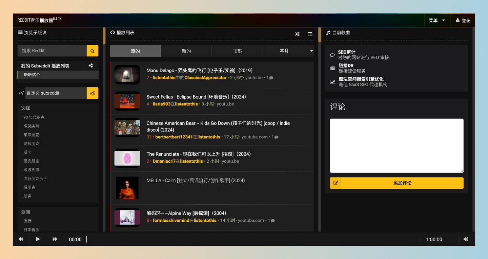This screenshot has height=259, width=488.
Task: Click inside the comment text area
Action: pyautogui.click(x=396, y=145)
